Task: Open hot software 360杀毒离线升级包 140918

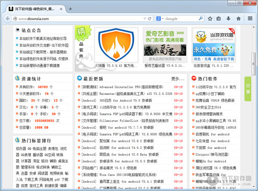Action: 216,127
